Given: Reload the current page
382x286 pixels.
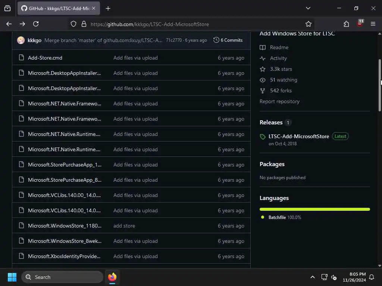Looking at the screenshot, I should tap(36, 24).
